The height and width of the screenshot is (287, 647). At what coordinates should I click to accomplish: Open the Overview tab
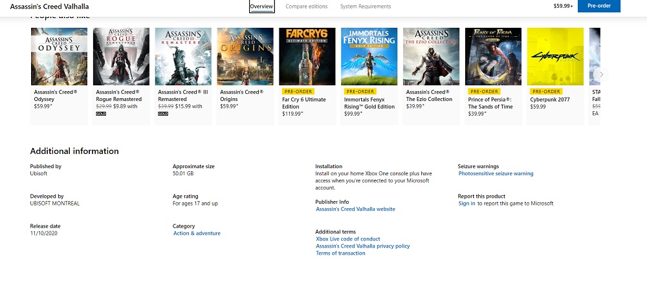point(261,6)
